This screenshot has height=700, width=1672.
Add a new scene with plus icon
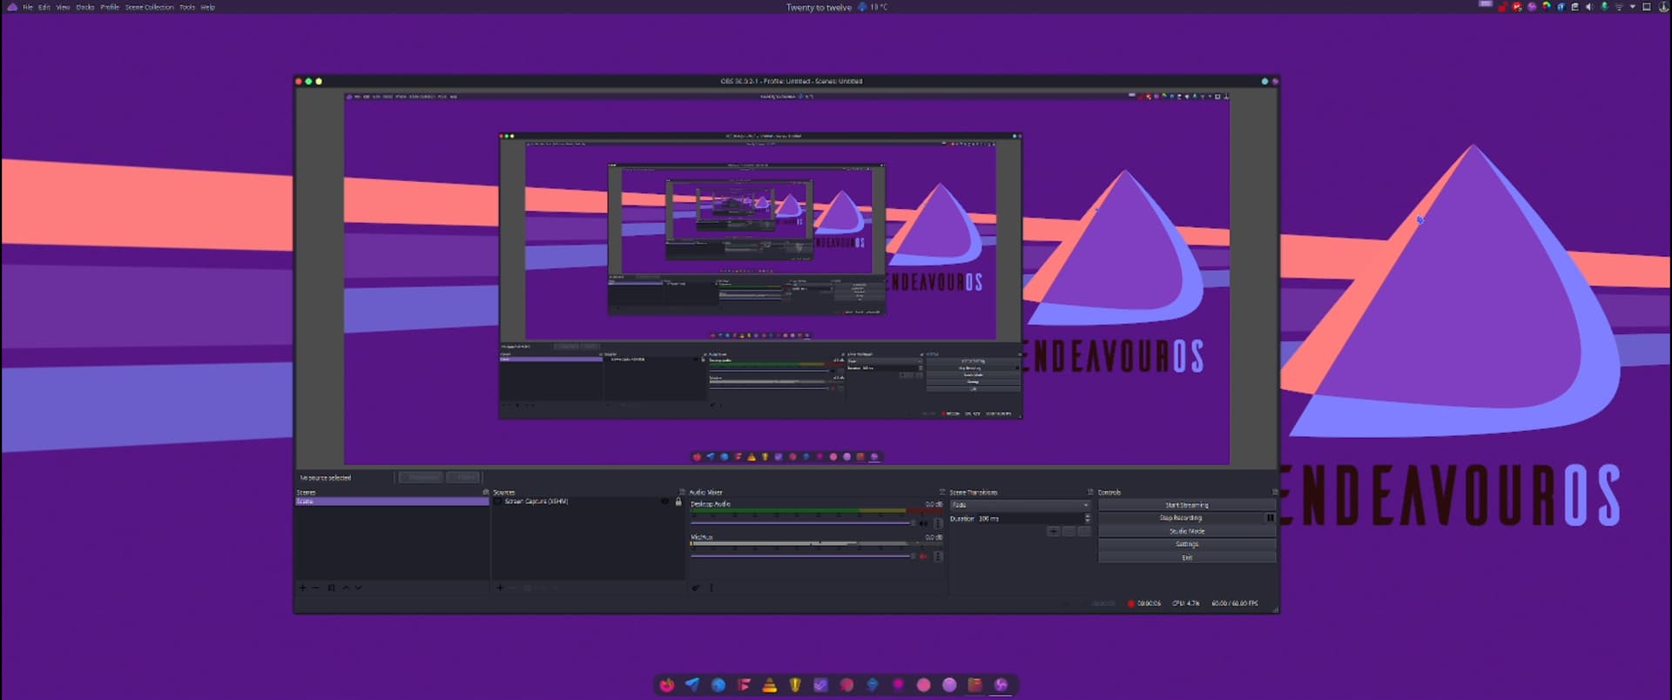(x=303, y=588)
